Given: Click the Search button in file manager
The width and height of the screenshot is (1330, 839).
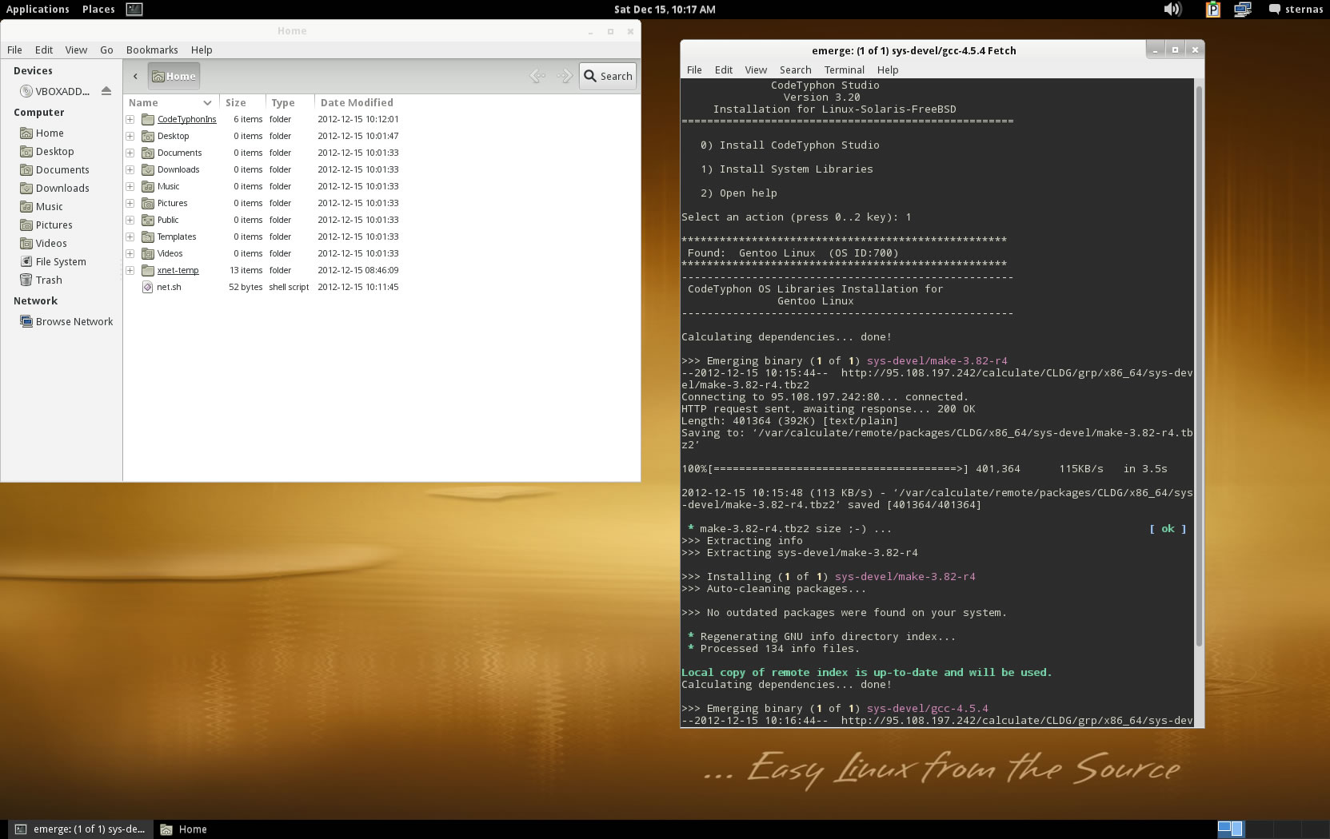Looking at the screenshot, I should pyautogui.click(x=608, y=76).
